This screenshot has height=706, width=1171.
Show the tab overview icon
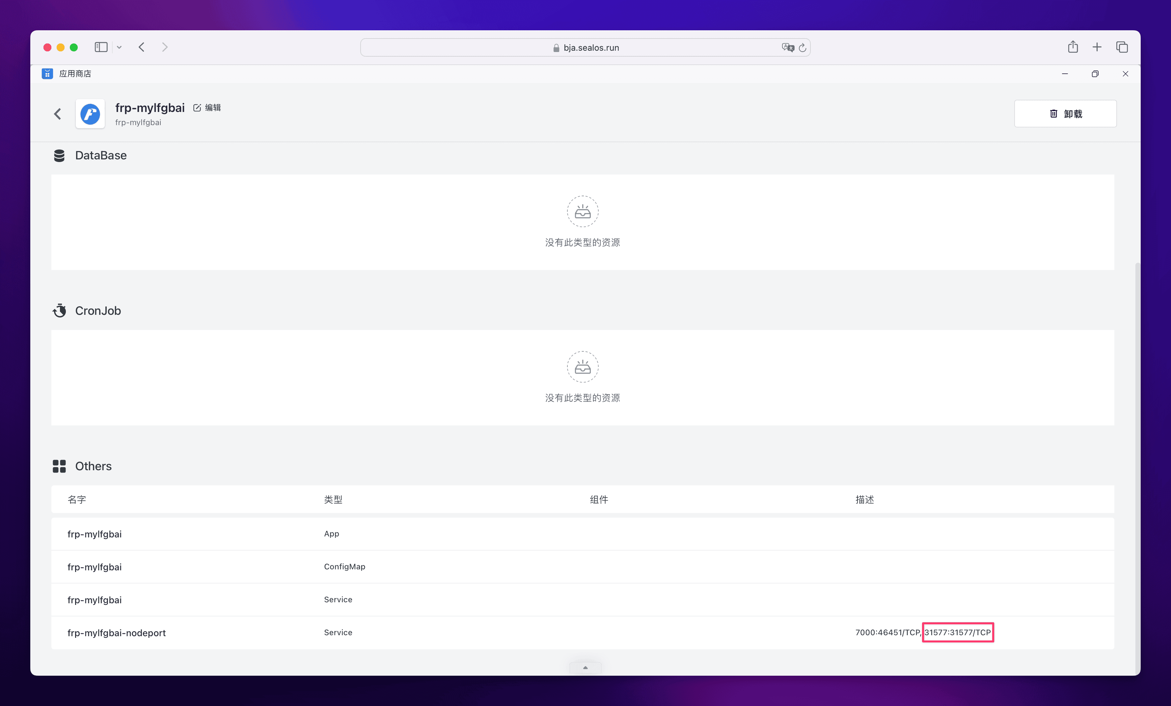tap(1122, 47)
